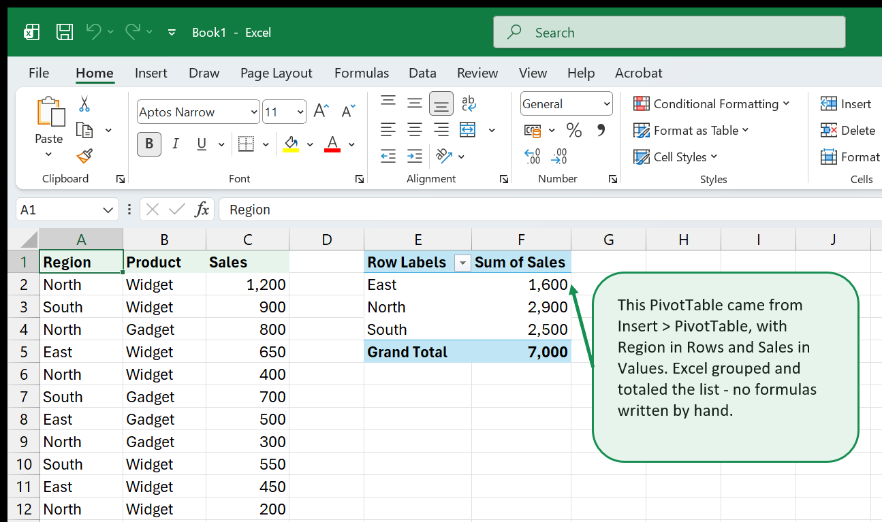Center text horizontally icon
The width and height of the screenshot is (882, 522).
pos(415,129)
